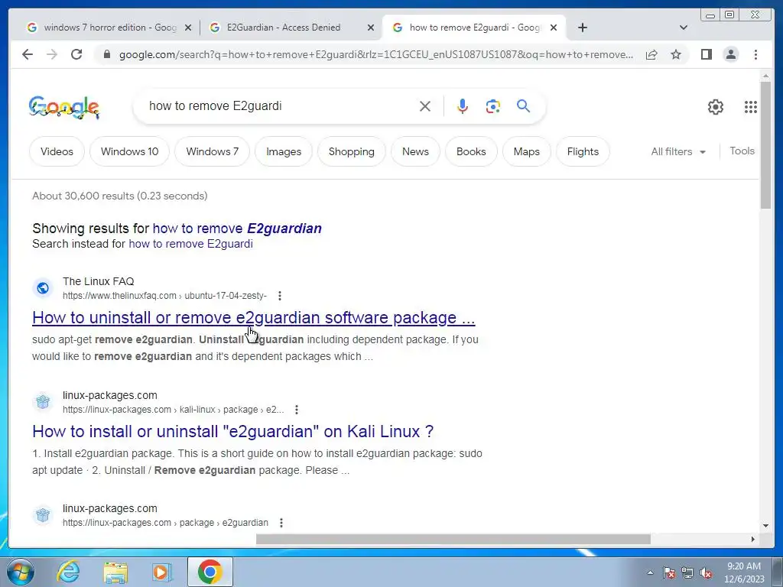Image resolution: width=783 pixels, height=587 pixels.
Task: Open options for The Linux FAQ result
Action: (x=280, y=296)
